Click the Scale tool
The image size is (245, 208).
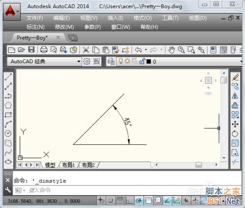(x=235, y=143)
